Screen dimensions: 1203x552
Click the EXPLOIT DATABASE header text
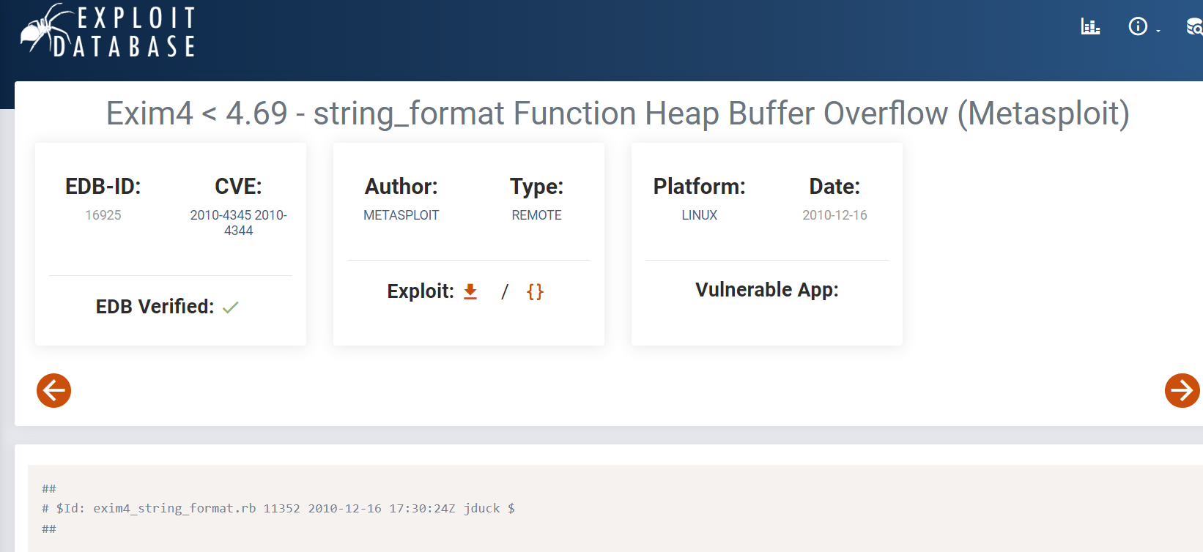[136, 31]
